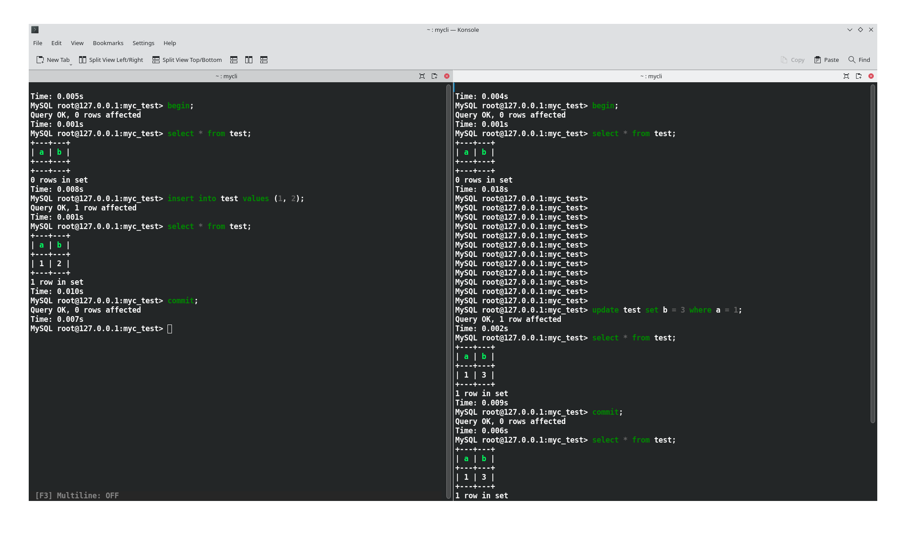Click 'commit;' in the left pane
The height and width of the screenshot is (535, 906).
tap(183, 301)
